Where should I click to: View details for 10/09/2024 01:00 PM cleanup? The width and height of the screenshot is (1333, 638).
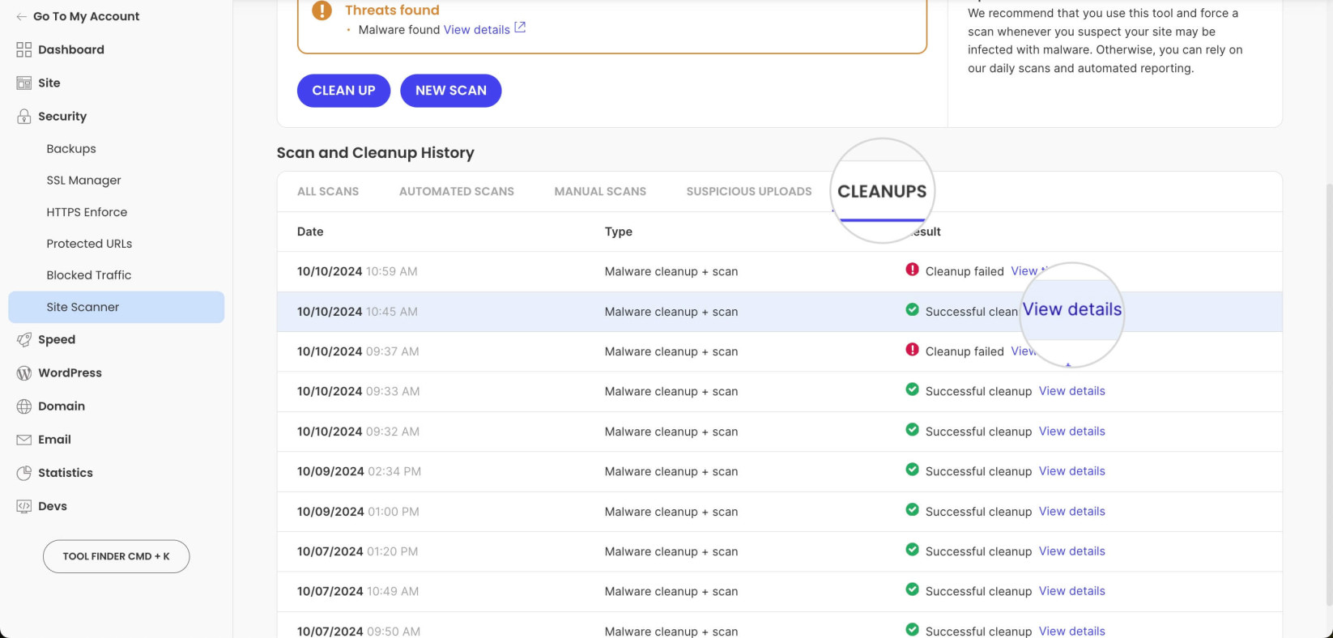tap(1072, 512)
